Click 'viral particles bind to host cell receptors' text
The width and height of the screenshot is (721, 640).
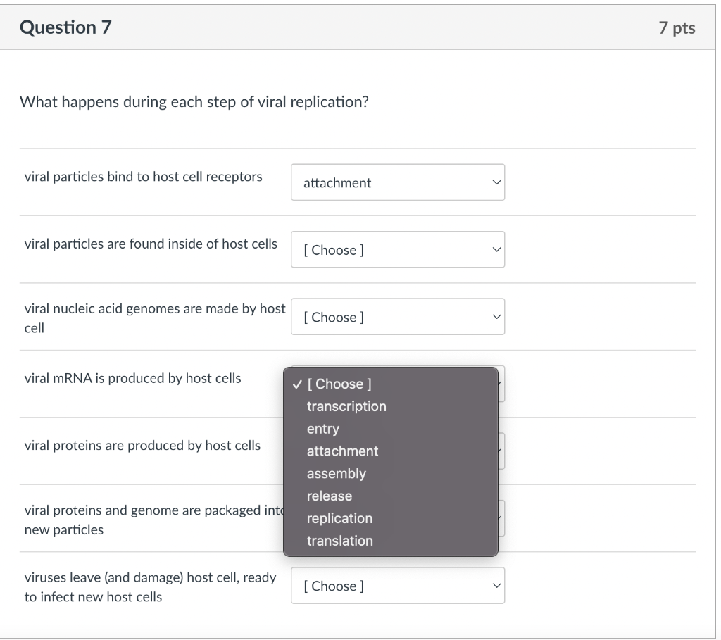coord(143,177)
